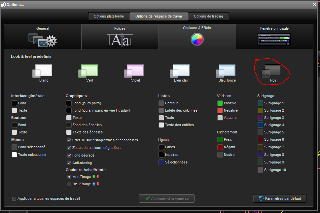Screen dimensions: 320x213
Task: Select the Vert predefined theme icon
Action: (88, 71)
